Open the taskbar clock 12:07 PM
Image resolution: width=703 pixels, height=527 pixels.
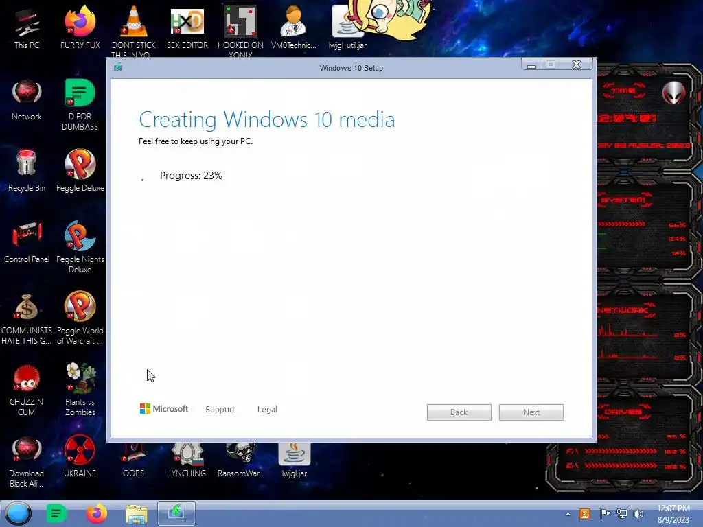coord(673,514)
